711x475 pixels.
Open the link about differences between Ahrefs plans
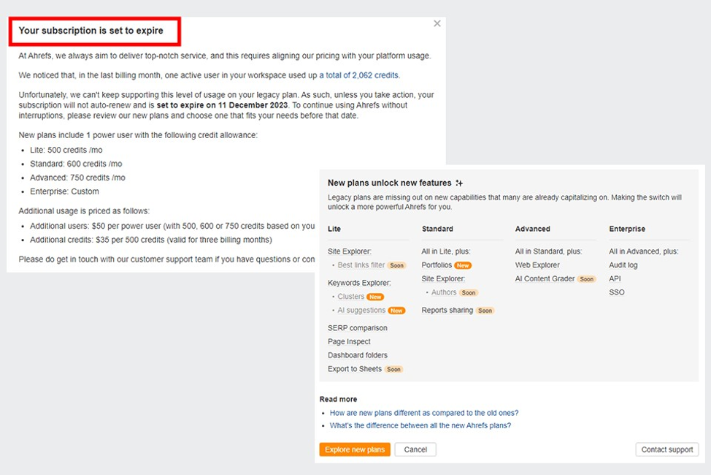[x=420, y=425]
